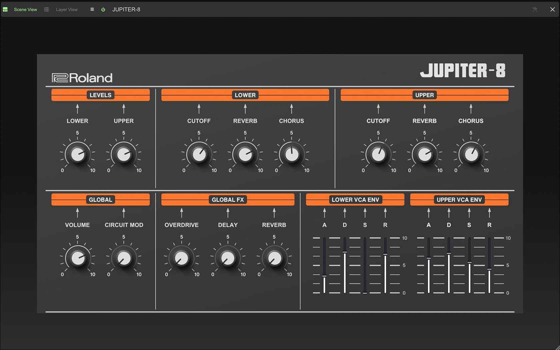Screen dimensions: 560x350
Task: Click the GLOBAL FX section header
Action: pyautogui.click(x=228, y=200)
